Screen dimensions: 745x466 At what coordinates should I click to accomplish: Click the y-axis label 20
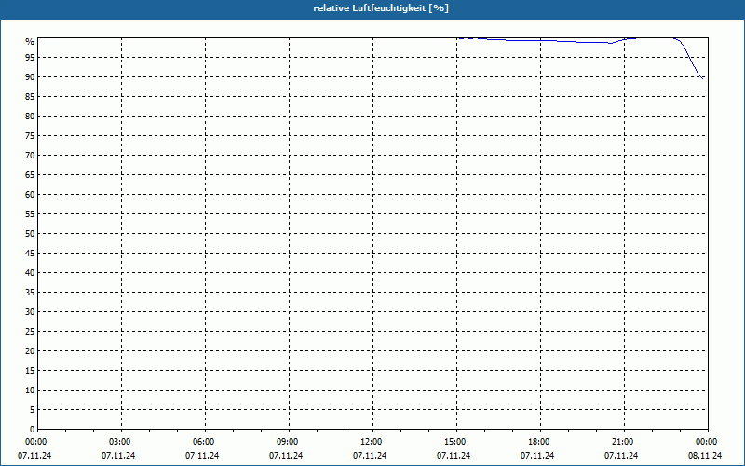(30, 351)
